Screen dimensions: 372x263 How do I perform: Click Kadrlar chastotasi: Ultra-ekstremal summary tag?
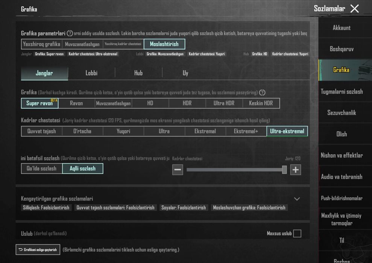coord(93,54)
